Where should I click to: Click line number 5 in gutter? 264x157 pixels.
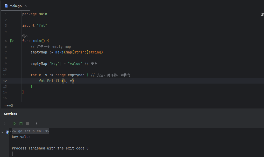coord(6,41)
